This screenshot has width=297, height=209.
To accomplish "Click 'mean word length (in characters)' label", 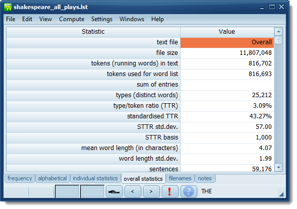I will tap(130, 148).
